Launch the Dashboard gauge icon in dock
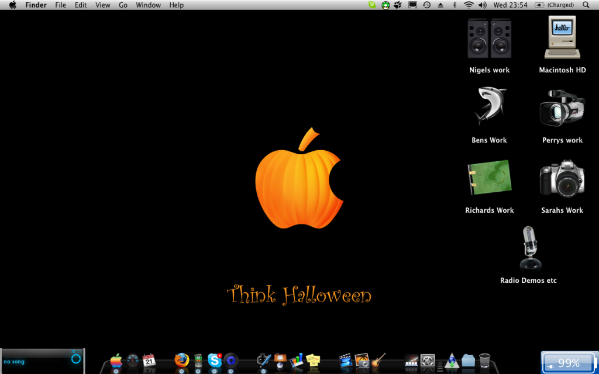 pos(133,361)
